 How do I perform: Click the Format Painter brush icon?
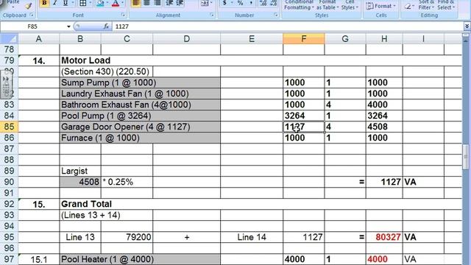click(29, 5)
